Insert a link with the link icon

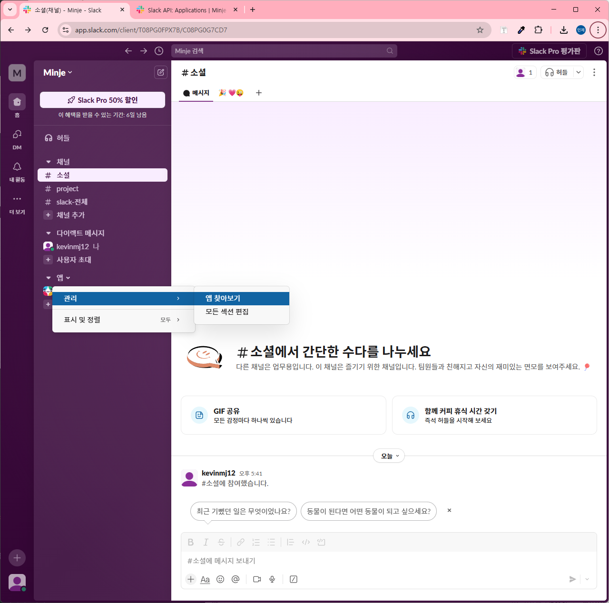coord(241,542)
